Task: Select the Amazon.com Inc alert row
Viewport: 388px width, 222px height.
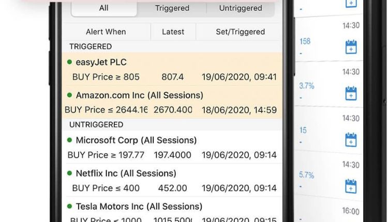Action: (172, 102)
